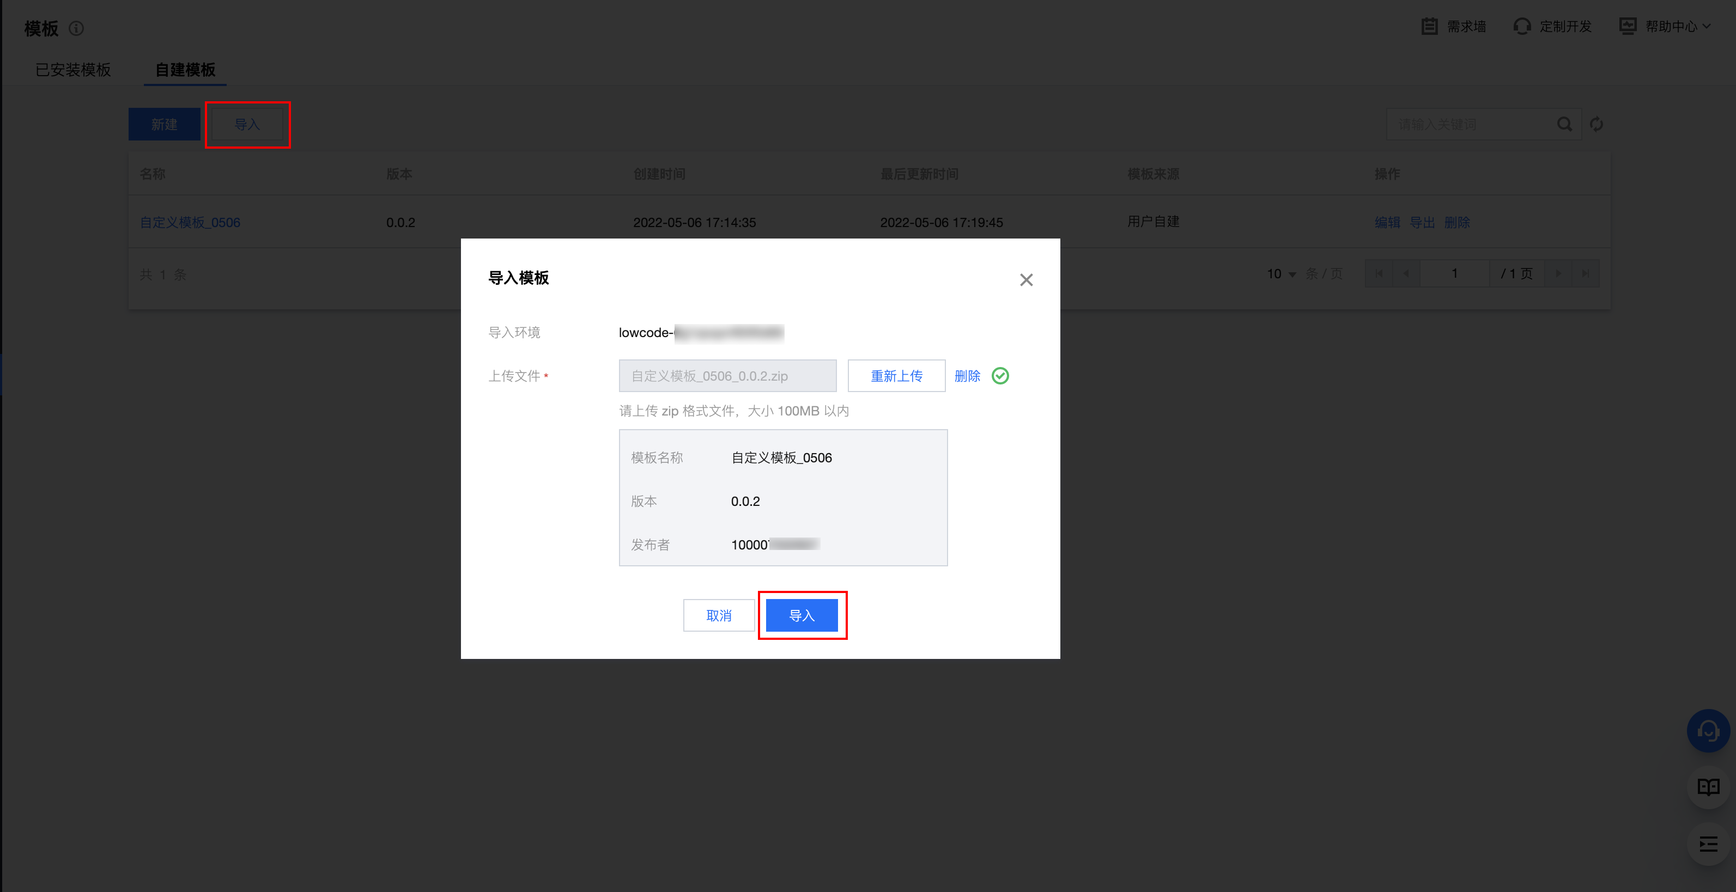Click the bottom-right menu collapse icon

1708,844
